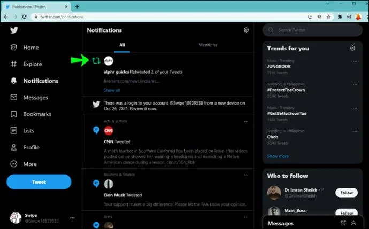Screen dimensions: 369x229
Task: Open new message compose icon in Messages drawer
Action: 343,223
